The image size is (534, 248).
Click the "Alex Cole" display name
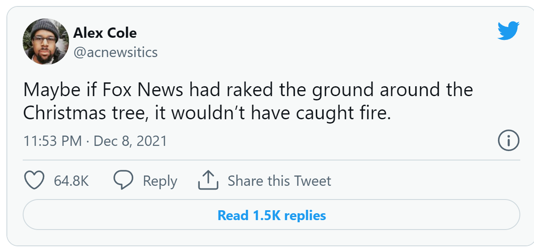point(105,33)
